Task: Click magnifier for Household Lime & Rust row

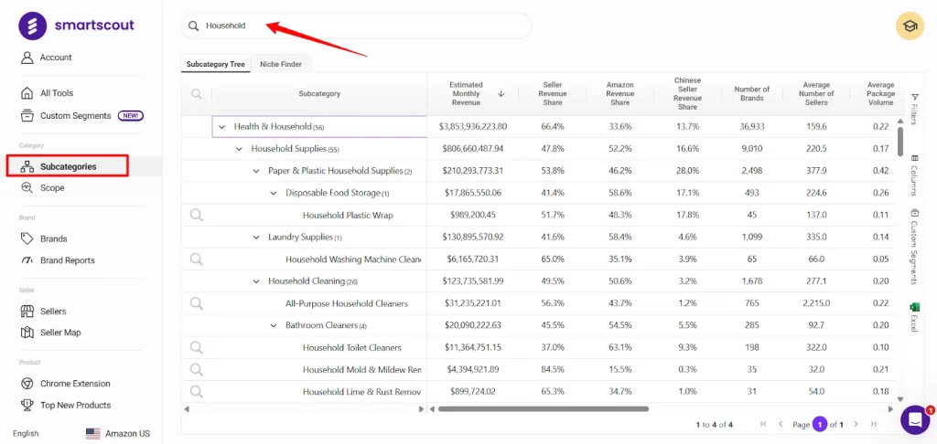Action: point(197,392)
